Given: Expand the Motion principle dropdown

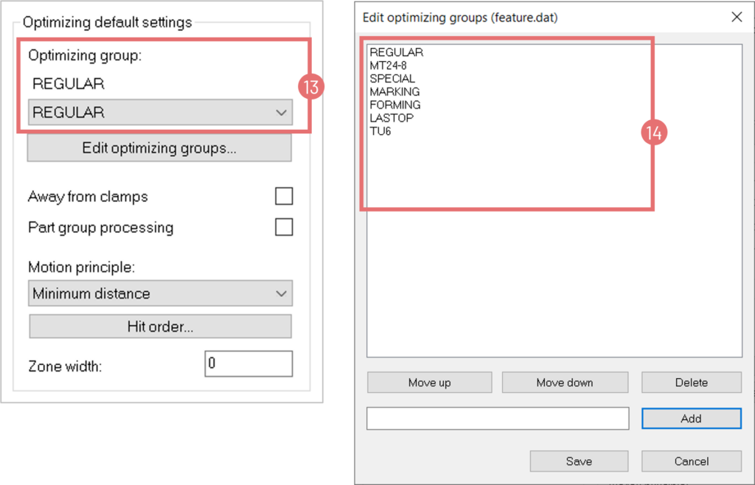Looking at the screenshot, I should 159,293.
